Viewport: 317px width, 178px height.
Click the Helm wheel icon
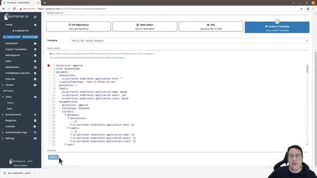[x=35, y=61]
